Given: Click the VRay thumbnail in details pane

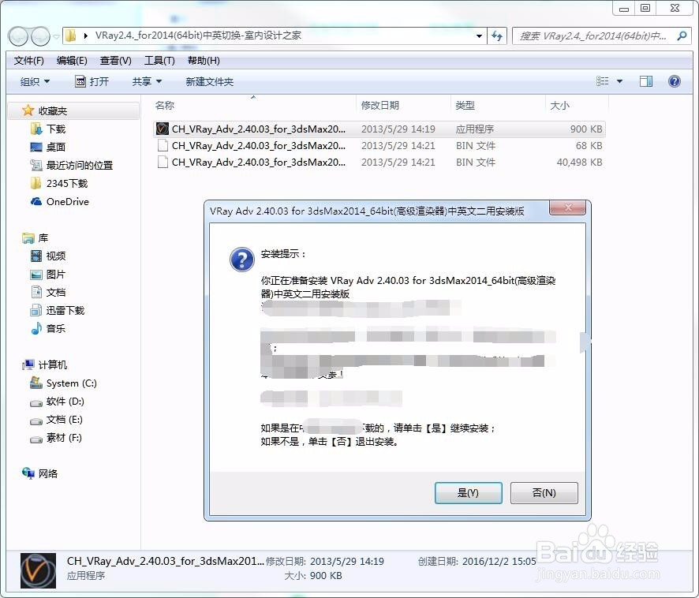Looking at the screenshot, I should 39,571.
